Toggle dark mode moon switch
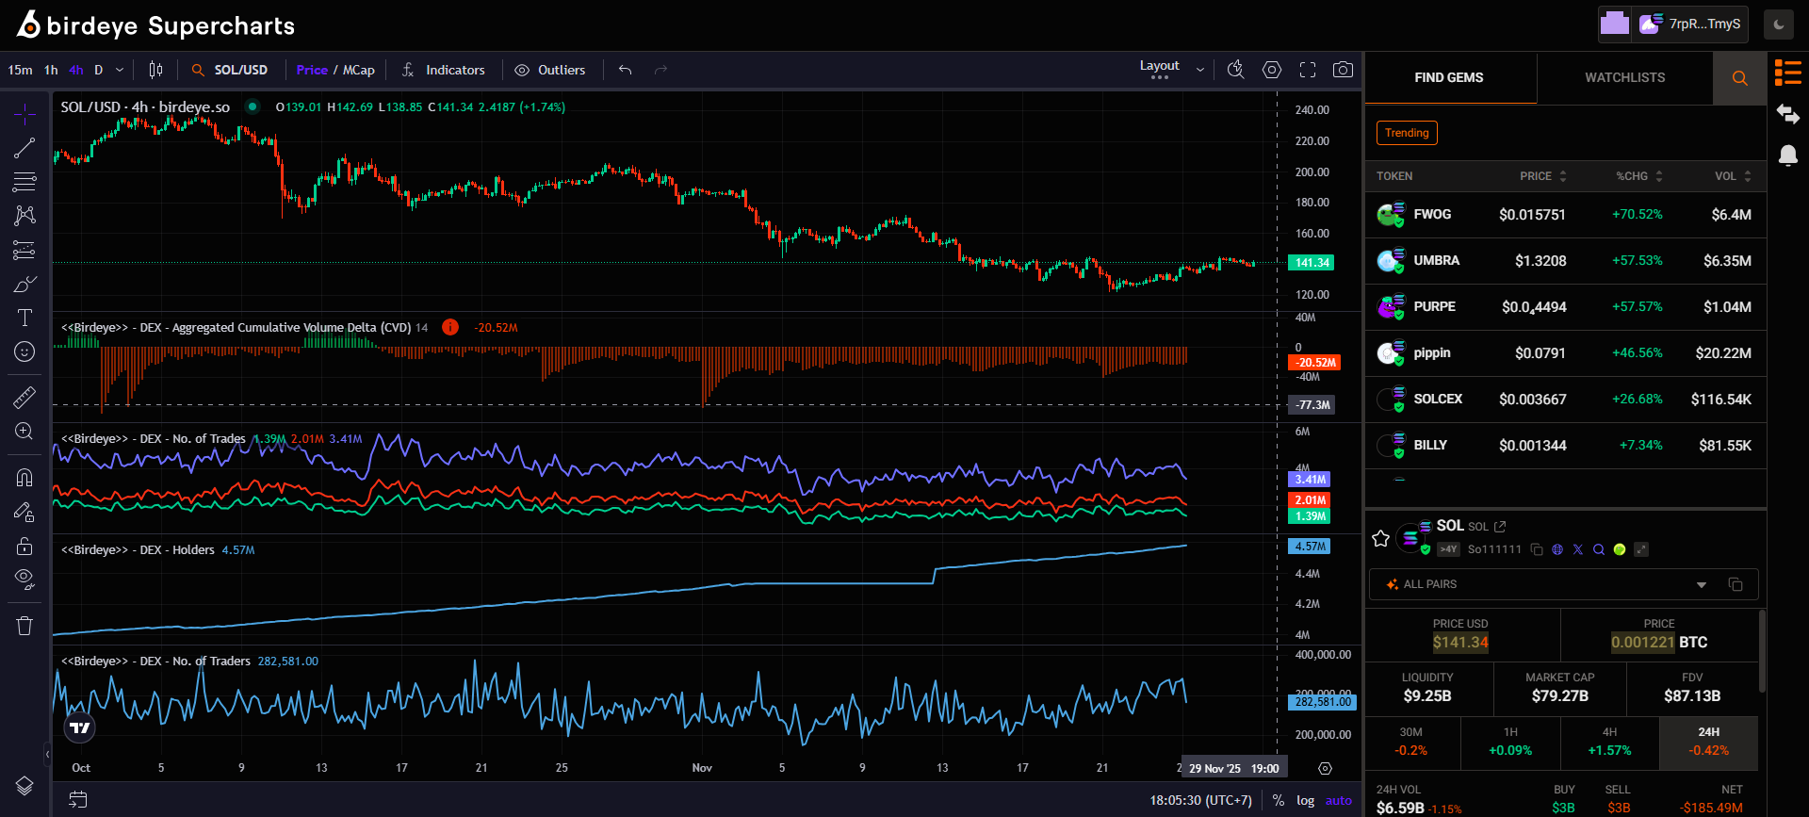This screenshot has width=1809, height=817. (x=1779, y=25)
